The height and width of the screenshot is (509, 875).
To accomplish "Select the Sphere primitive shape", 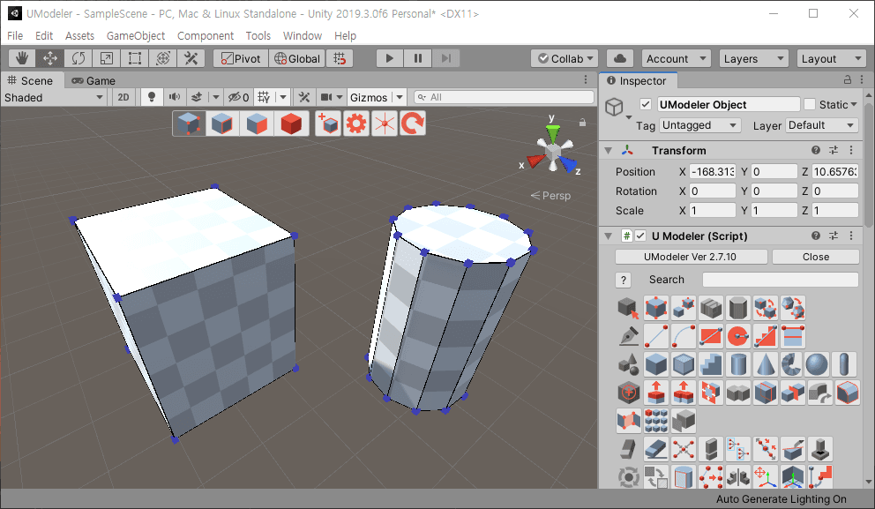I will point(817,364).
